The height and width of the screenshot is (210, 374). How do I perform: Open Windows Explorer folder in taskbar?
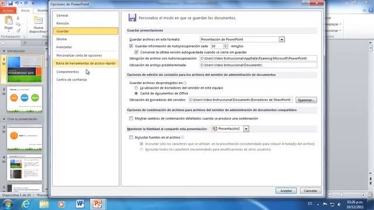44,204
